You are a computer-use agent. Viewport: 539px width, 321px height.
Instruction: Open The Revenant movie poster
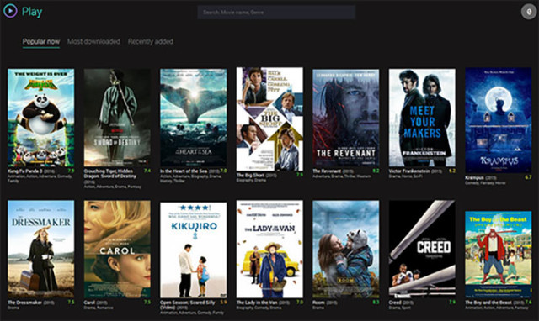click(x=346, y=118)
